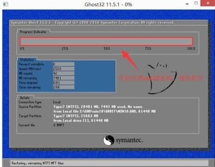The width and height of the screenshot is (215, 167).
Task: Minimize the Ghost32 window
Action: coord(187,4)
